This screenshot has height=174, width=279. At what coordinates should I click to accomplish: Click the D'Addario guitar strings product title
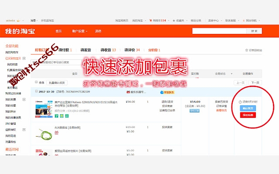click(x=86, y=104)
